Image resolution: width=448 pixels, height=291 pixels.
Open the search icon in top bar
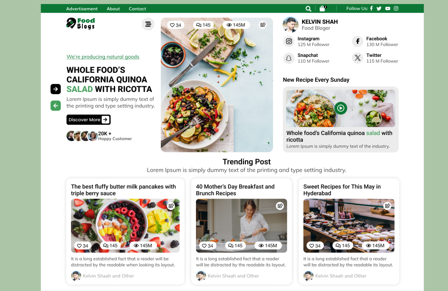coord(308,9)
